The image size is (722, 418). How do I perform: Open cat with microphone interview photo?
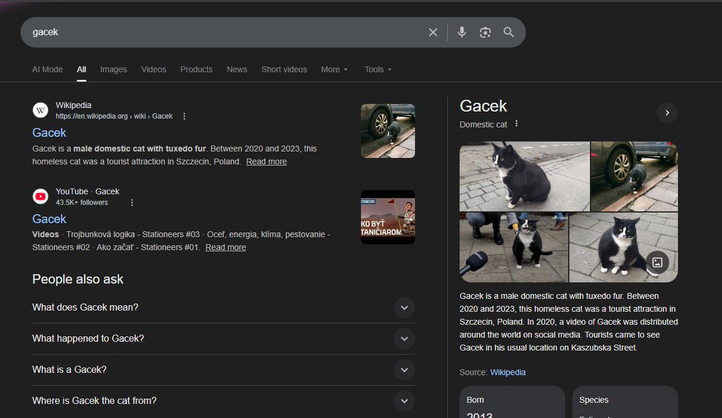pos(514,247)
